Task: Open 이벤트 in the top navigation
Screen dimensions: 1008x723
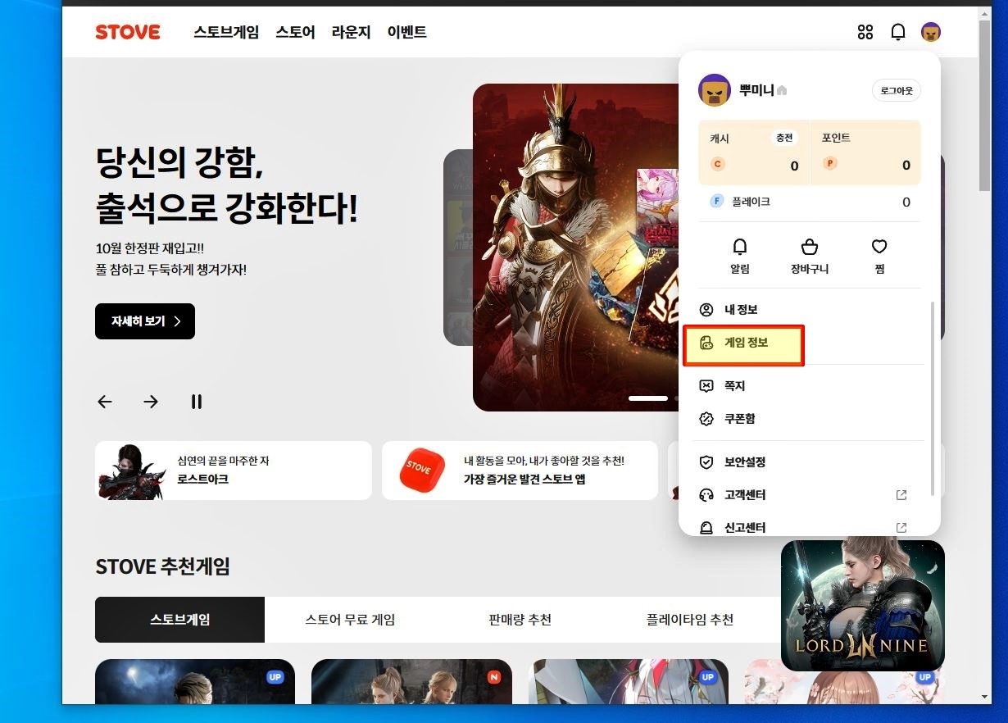Action: (x=407, y=32)
